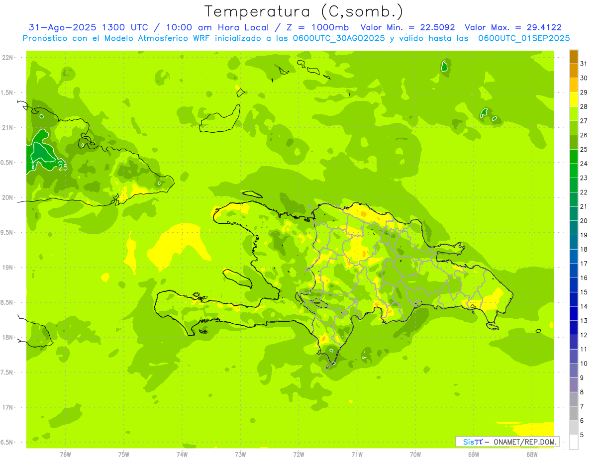Click the white "25" contour label on map
597x461 pixels.
[x=63, y=168]
